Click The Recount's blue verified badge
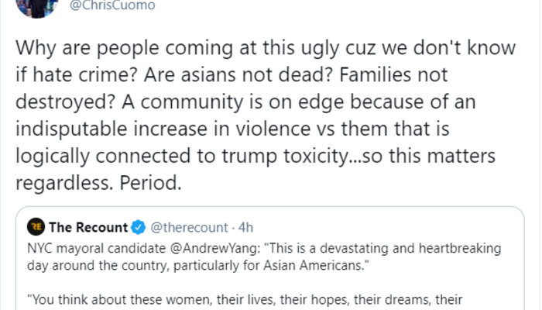This screenshot has height=310, width=542. (139, 228)
